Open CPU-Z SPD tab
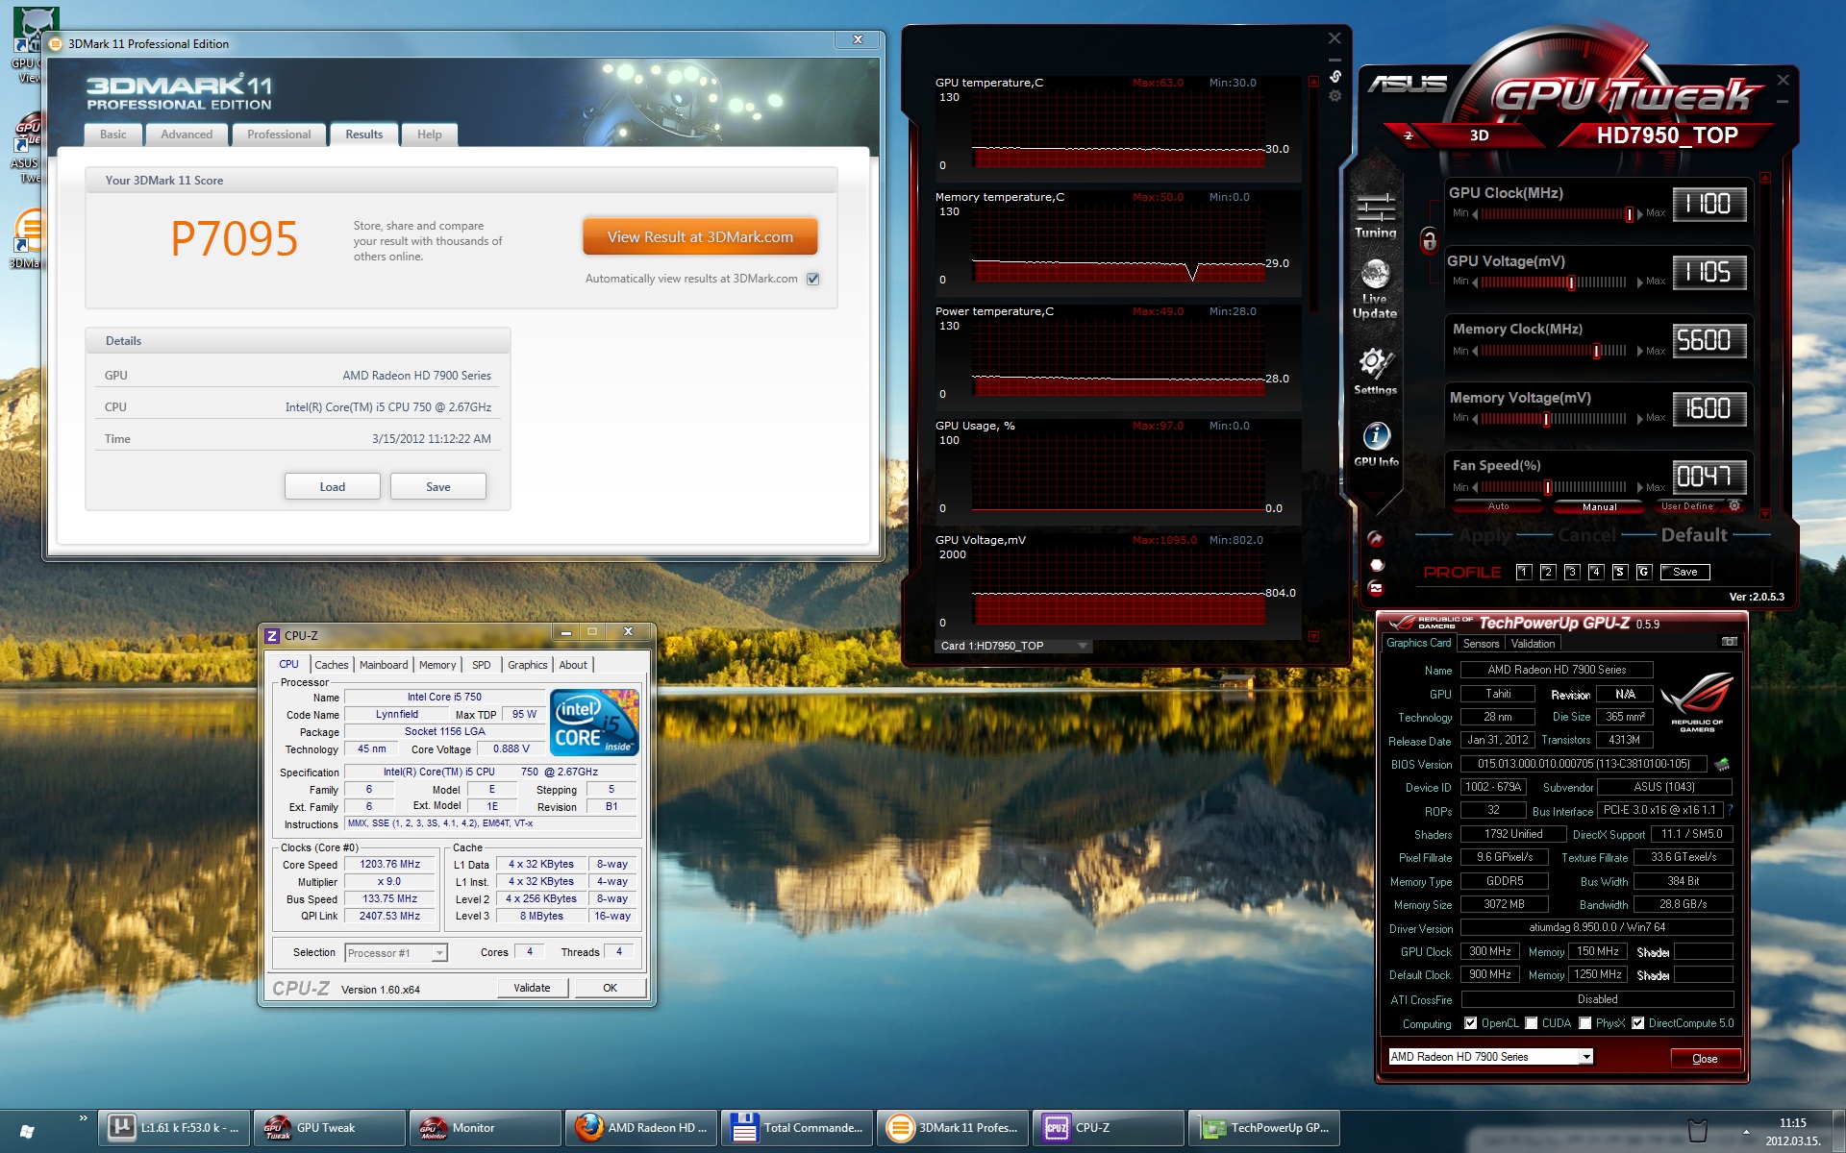This screenshot has height=1153, width=1846. [x=481, y=665]
